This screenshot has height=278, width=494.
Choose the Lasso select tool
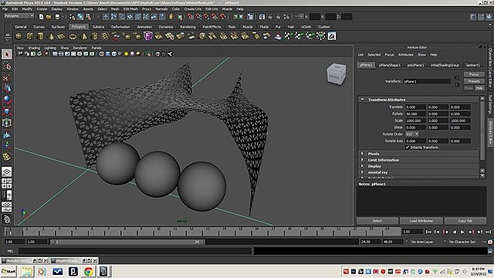(7, 66)
